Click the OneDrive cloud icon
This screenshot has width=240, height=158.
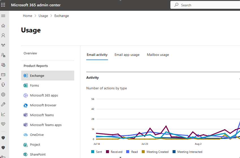[x=25, y=135]
